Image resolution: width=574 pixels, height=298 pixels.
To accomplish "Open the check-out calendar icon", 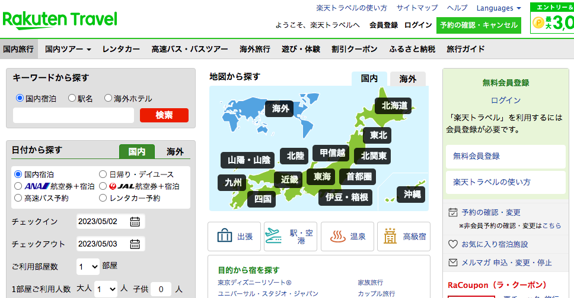I will (135, 244).
